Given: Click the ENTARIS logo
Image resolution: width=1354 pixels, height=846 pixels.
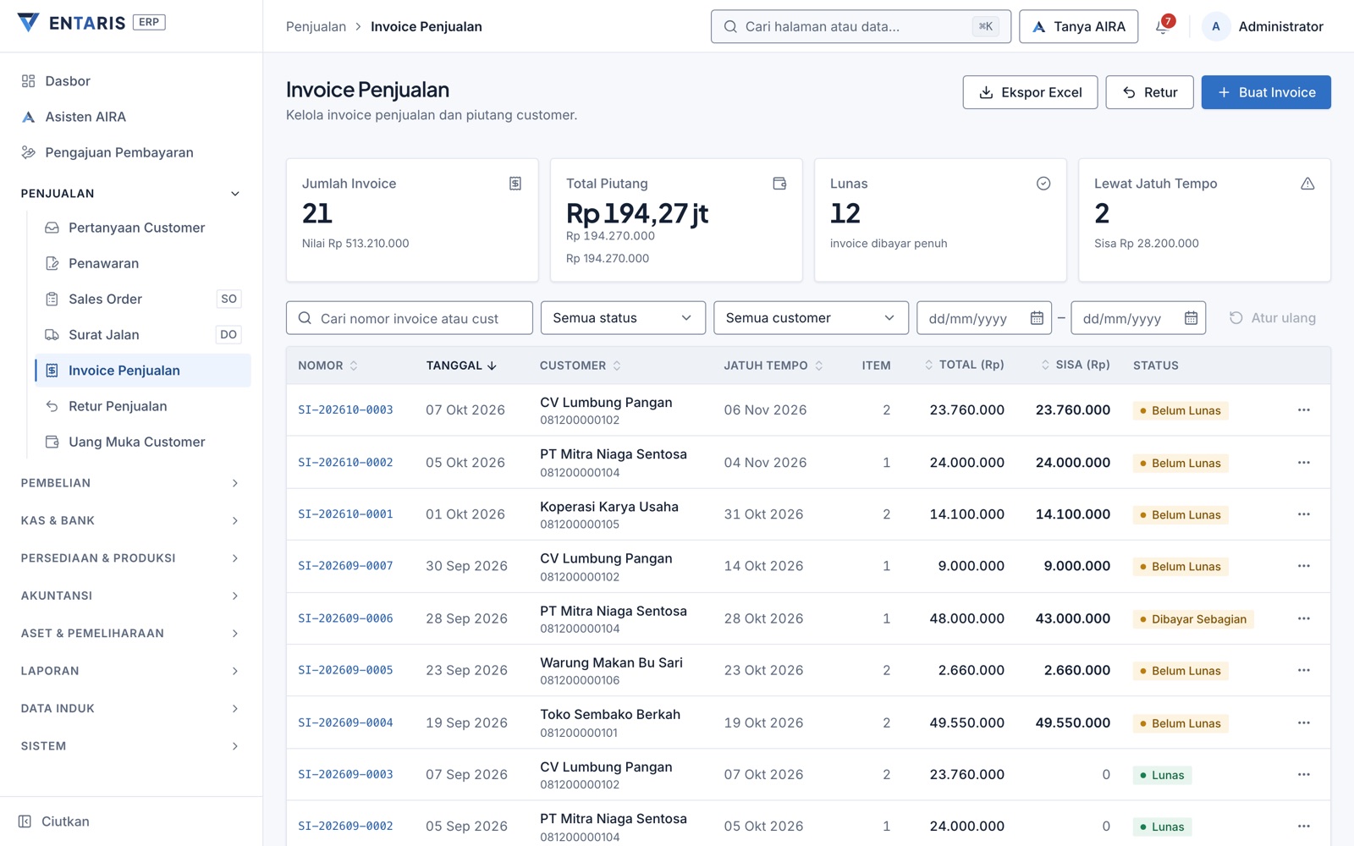Looking at the screenshot, I should (91, 23).
